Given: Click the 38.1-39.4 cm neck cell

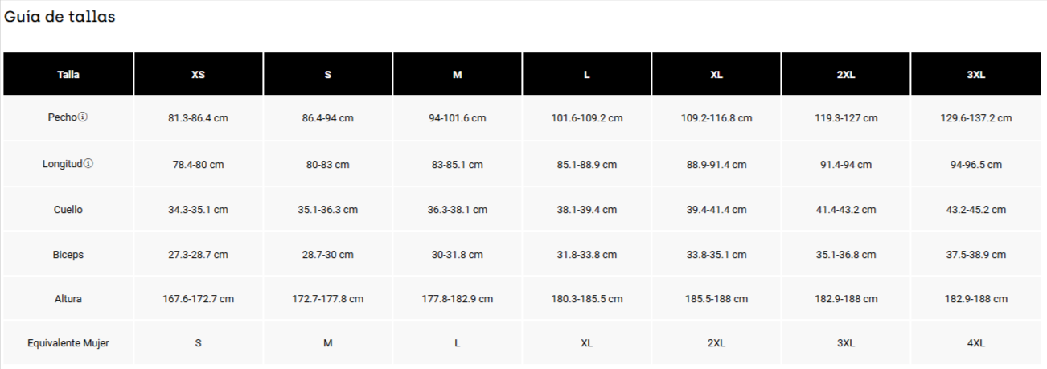Looking at the screenshot, I should (x=587, y=210).
